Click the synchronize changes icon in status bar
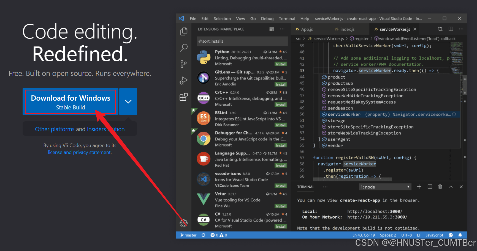This screenshot has width=477, height=251. point(204,235)
